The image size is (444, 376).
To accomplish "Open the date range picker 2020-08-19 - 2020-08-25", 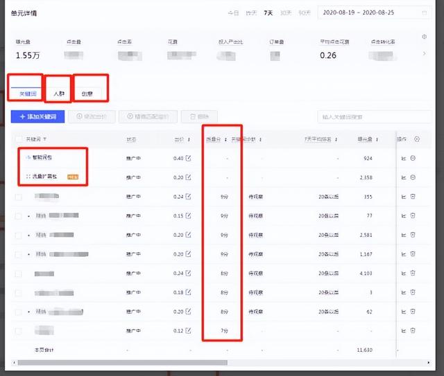I will click(375, 12).
